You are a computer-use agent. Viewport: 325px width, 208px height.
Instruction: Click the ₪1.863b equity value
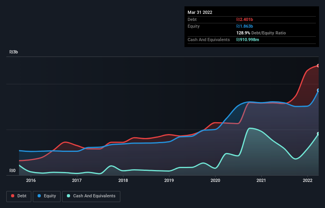(245, 26)
